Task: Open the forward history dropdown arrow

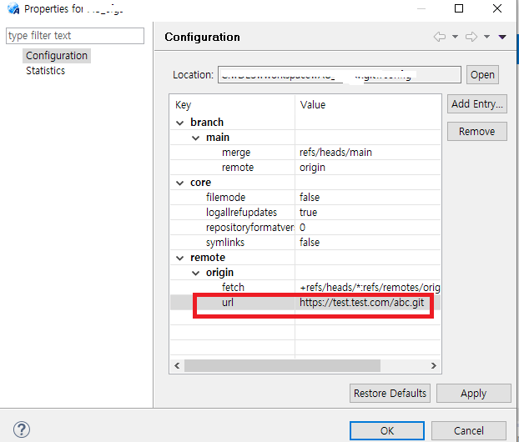Action: pos(486,37)
